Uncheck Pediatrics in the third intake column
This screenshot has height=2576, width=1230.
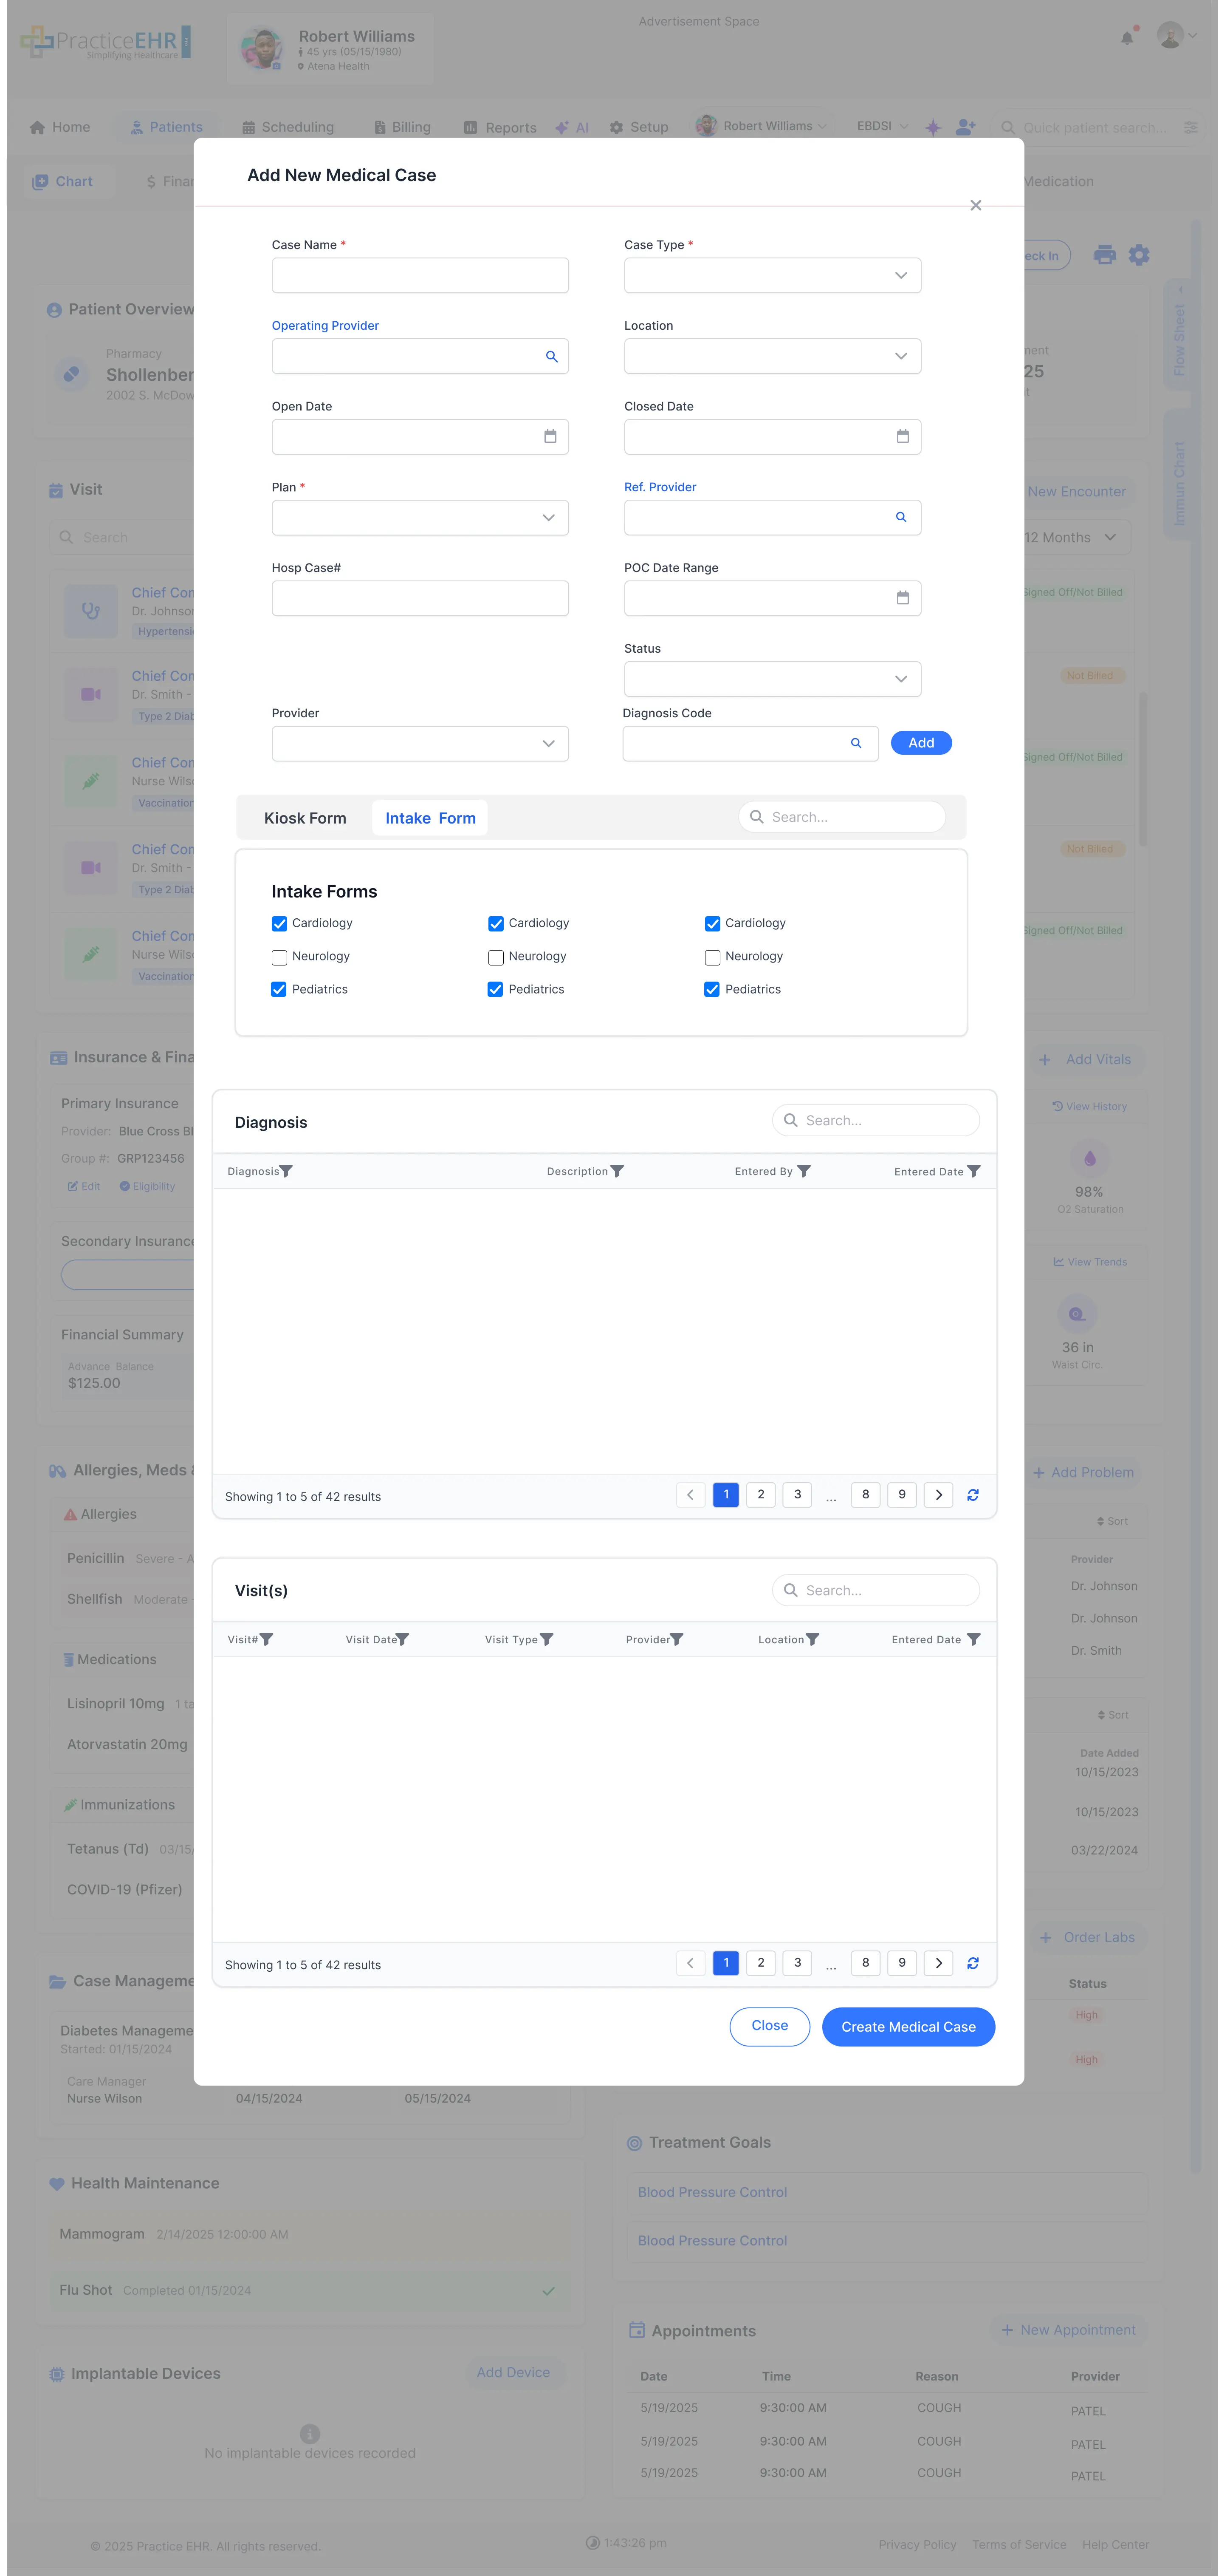711,989
